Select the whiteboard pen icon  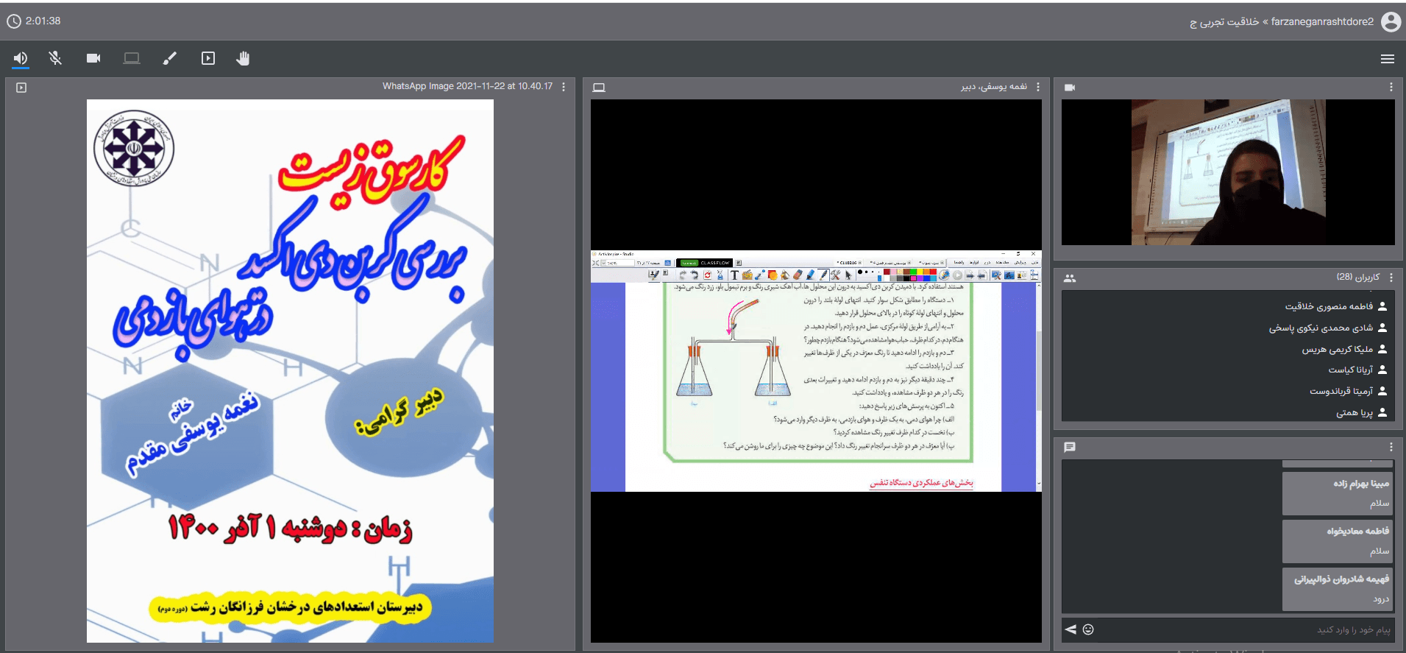pos(170,58)
